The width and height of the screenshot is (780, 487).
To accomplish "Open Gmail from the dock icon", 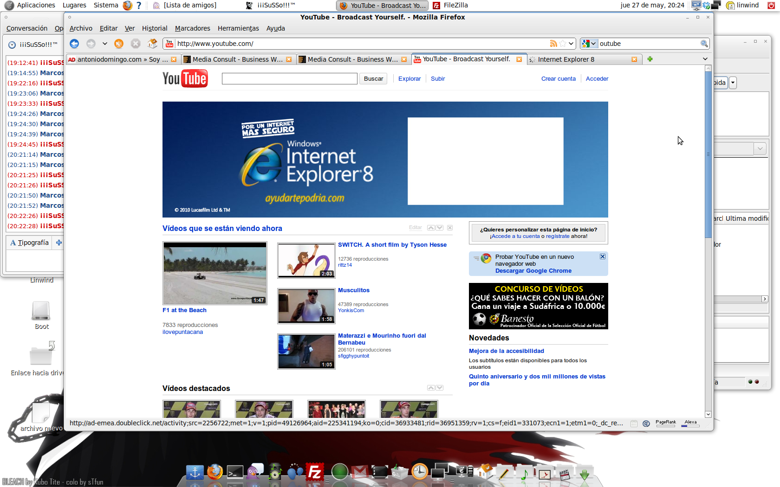I will (360, 472).
